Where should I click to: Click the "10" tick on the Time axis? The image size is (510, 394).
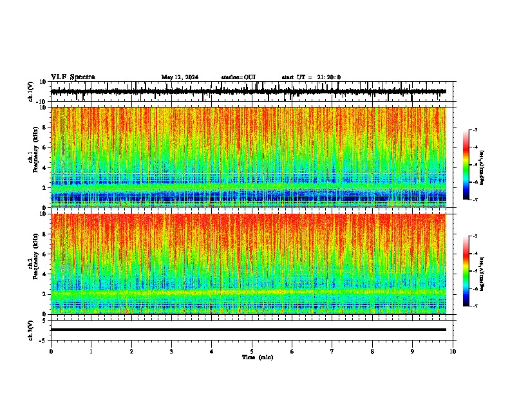[453, 352]
